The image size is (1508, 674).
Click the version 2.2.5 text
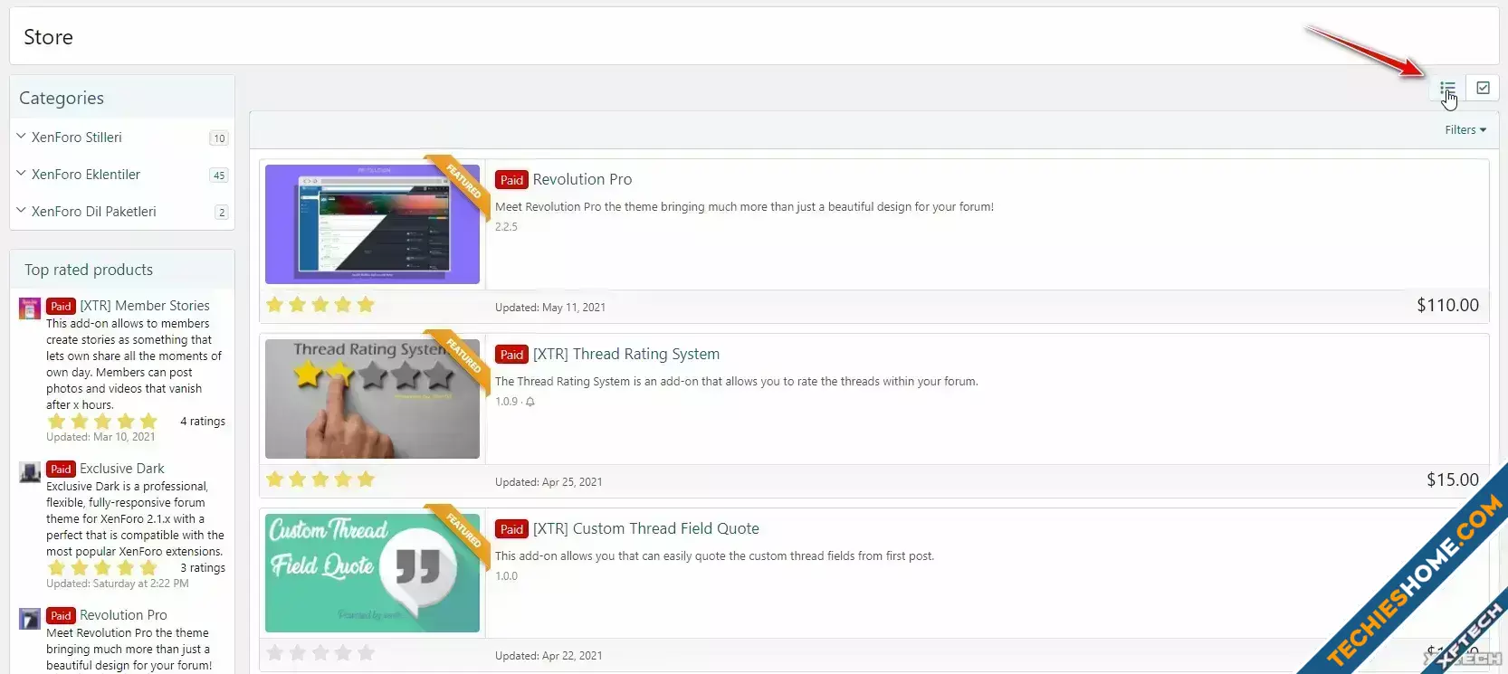(x=506, y=227)
